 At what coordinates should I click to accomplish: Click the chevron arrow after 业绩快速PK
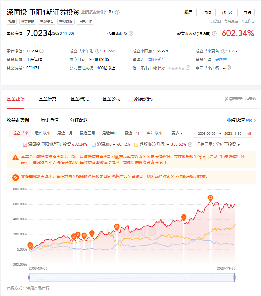click(x=255, y=121)
